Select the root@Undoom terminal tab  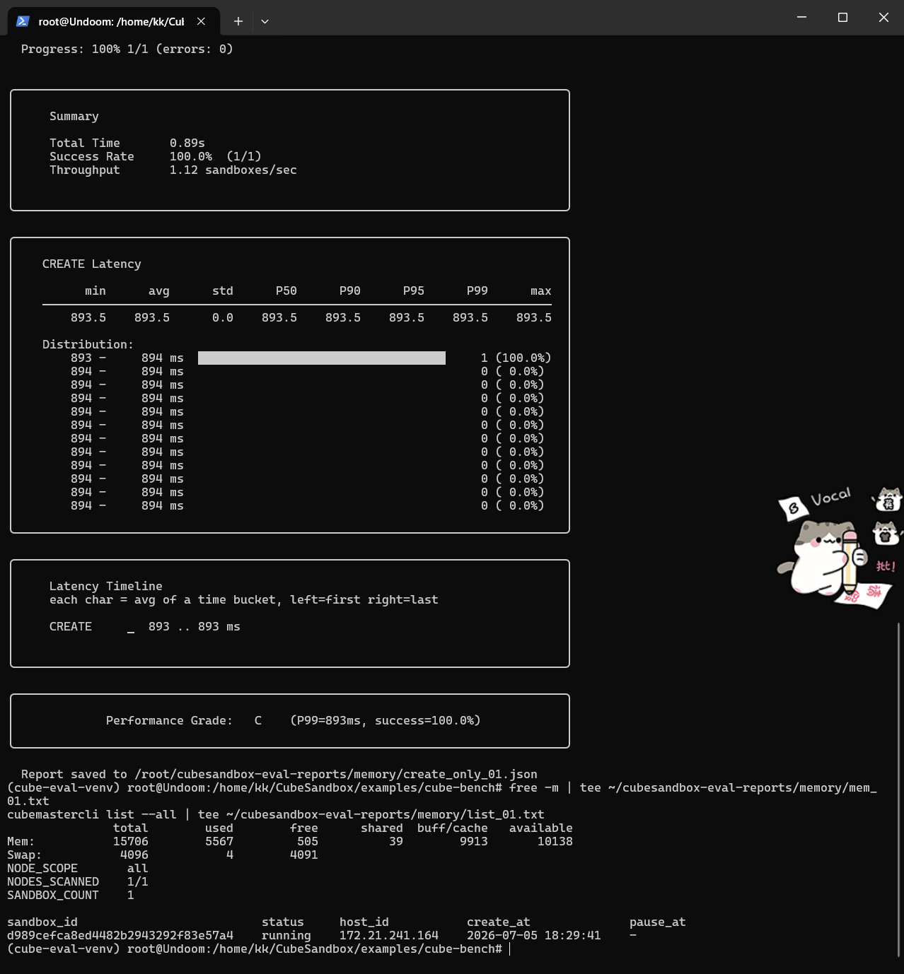click(113, 21)
